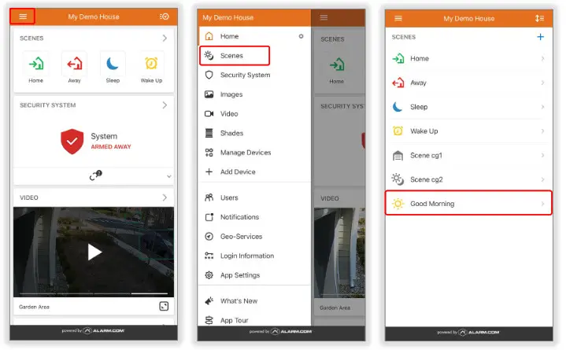Tap dimmed Garden Area video thumbnail behind menu
The image size is (566, 350).
(339, 252)
